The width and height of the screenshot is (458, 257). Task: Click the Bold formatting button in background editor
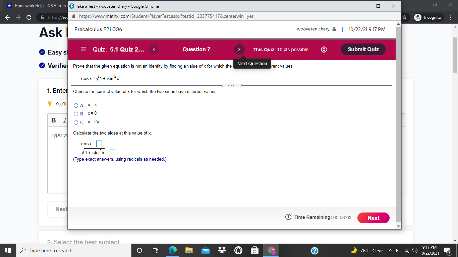coord(54,120)
